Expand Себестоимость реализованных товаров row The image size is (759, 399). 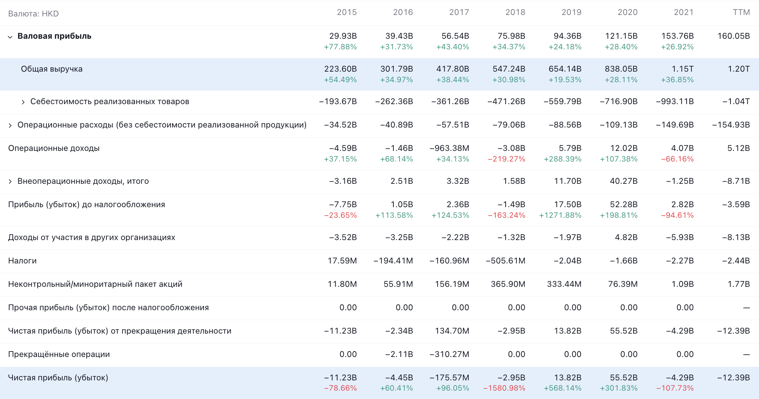click(23, 102)
